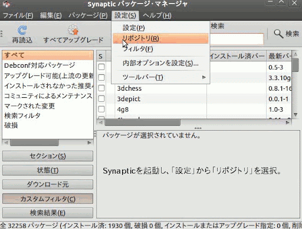This screenshot has height=229, width=302.
Task: Click the filter list horizontal scrollbar thumb
Action: coord(34,142)
